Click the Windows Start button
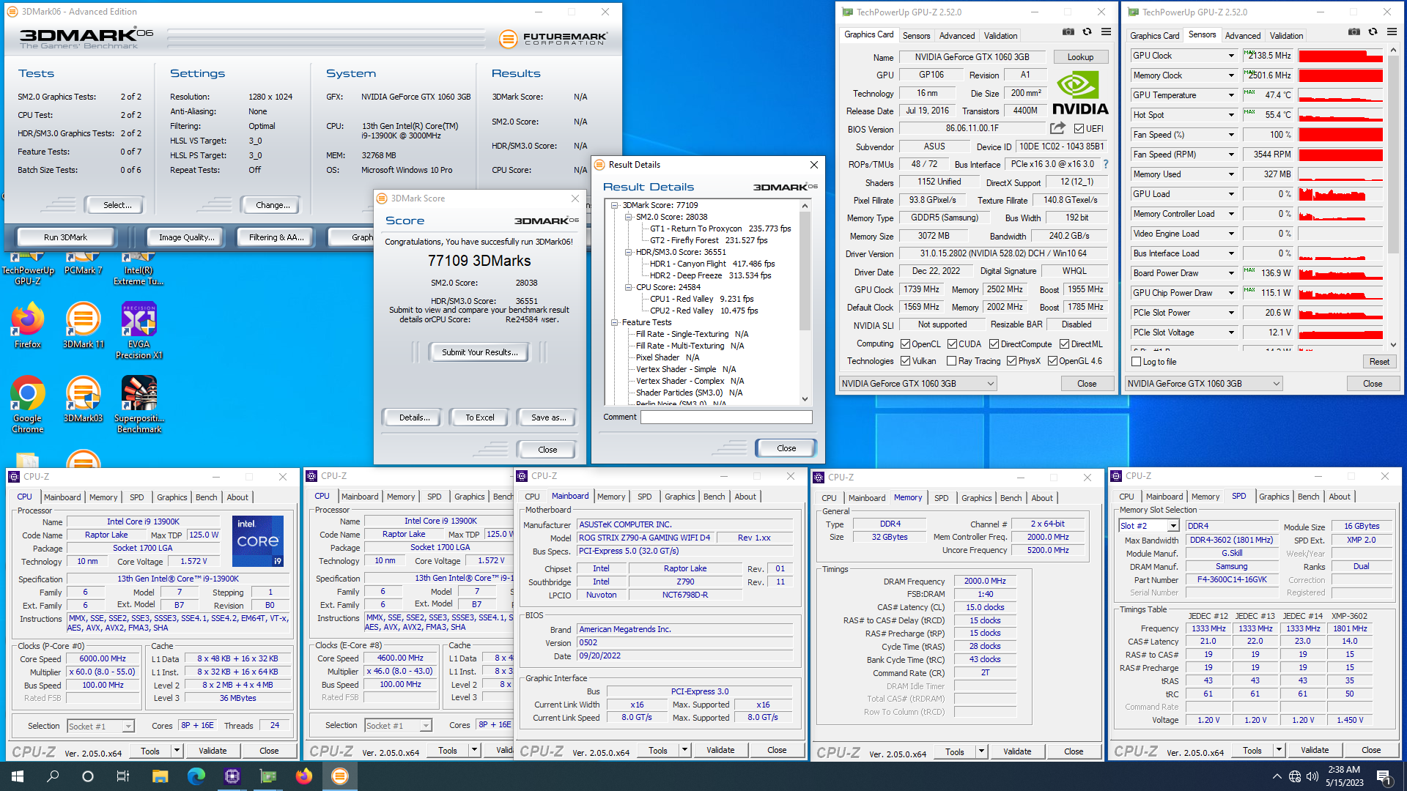 [18, 776]
